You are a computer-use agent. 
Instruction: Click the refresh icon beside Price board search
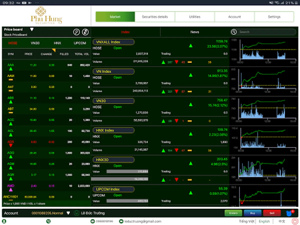pyautogui.click(x=85, y=32)
